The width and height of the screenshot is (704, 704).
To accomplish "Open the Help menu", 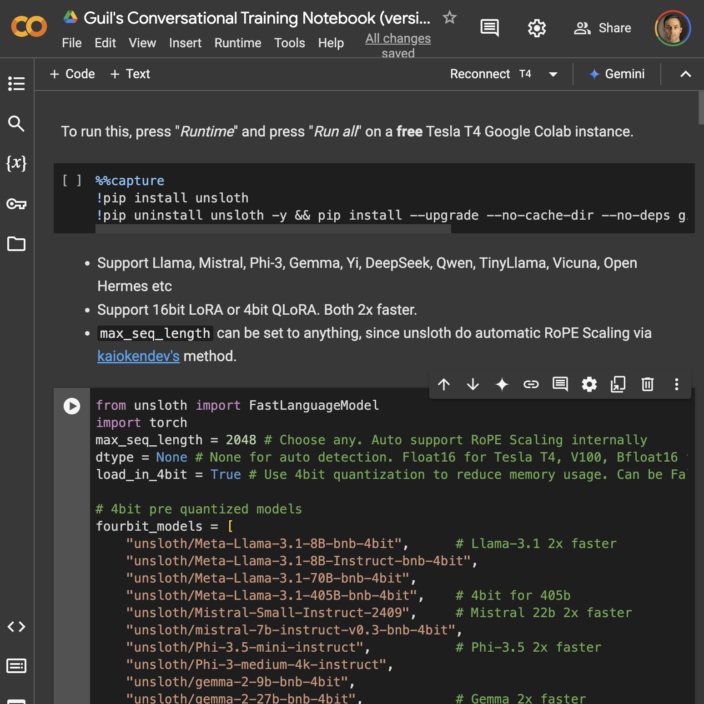I will pos(331,43).
